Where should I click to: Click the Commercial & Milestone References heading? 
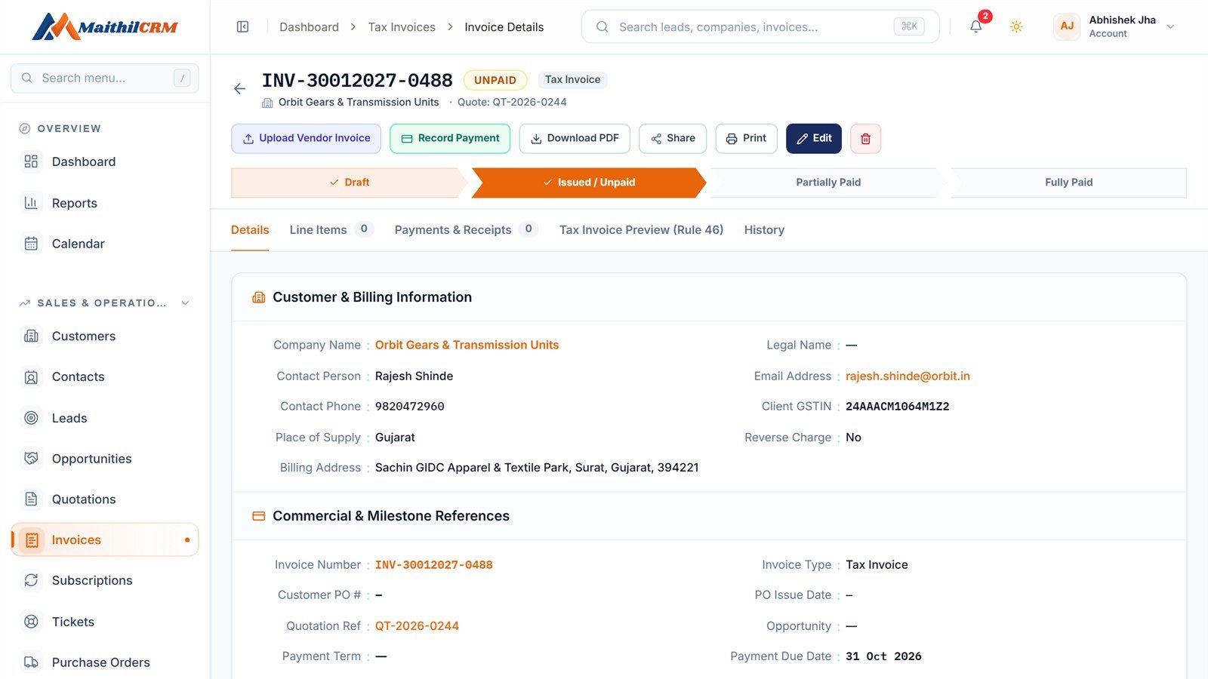391,516
